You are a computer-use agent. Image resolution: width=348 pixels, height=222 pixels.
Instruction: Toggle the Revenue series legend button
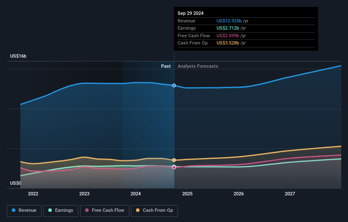tap(24, 211)
